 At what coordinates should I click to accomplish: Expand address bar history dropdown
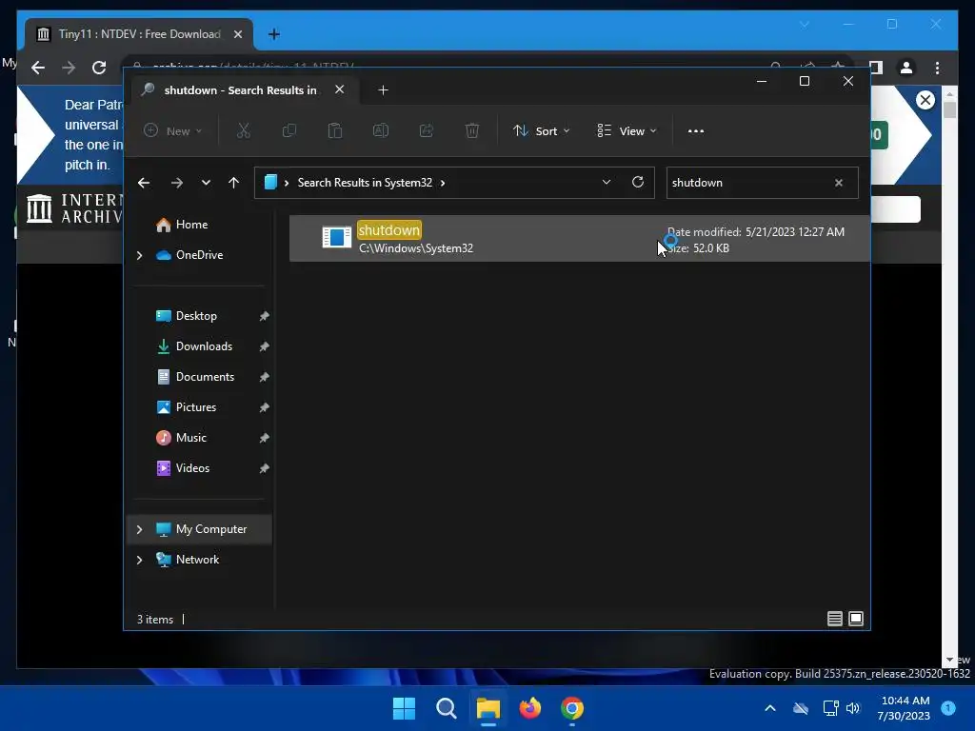click(607, 182)
